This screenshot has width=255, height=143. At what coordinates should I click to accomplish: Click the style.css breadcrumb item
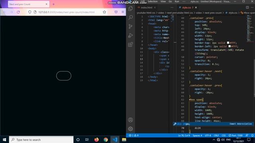[x=233, y=13]
